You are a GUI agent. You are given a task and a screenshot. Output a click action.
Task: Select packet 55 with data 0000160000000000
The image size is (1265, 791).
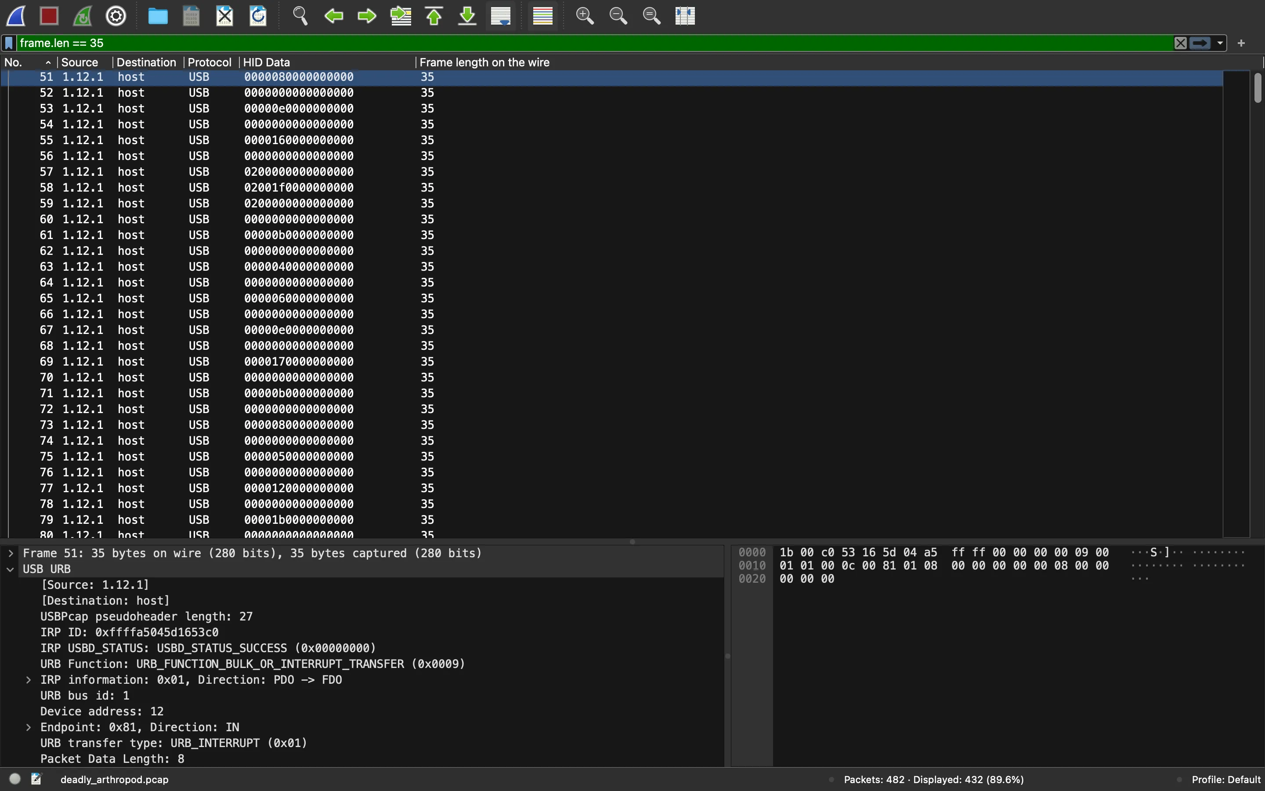click(611, 140)
